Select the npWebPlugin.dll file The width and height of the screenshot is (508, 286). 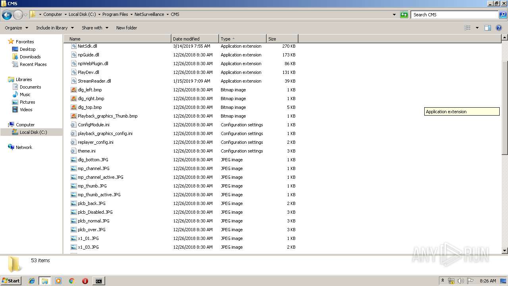(x=93, y=64)
